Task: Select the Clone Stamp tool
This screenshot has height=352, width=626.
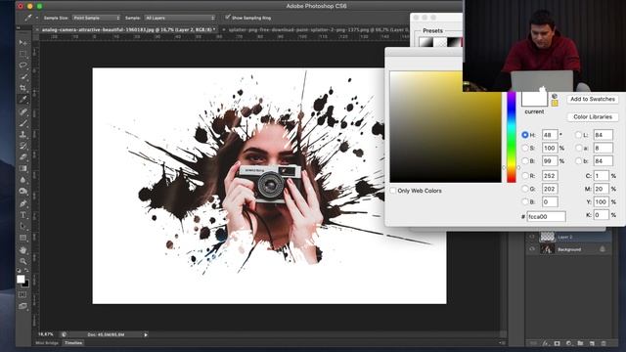Action: 22,135
